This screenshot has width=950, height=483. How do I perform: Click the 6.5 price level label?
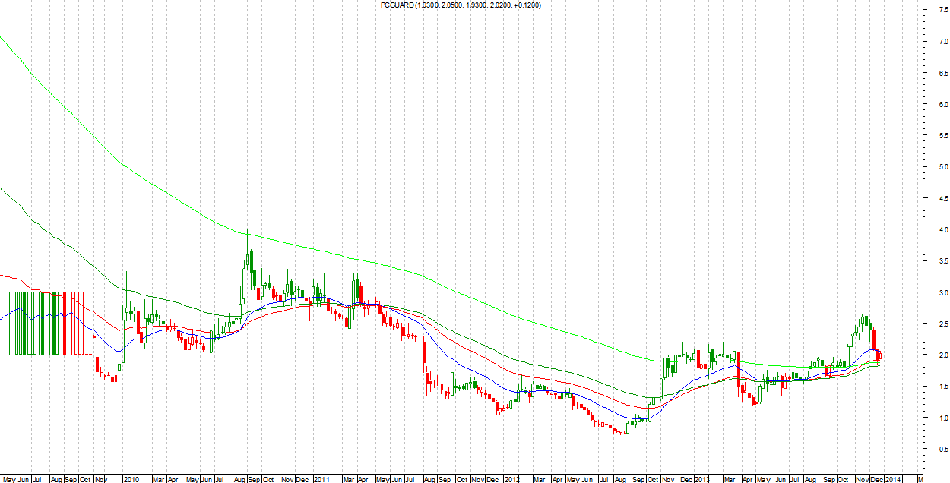click(941, 73)
